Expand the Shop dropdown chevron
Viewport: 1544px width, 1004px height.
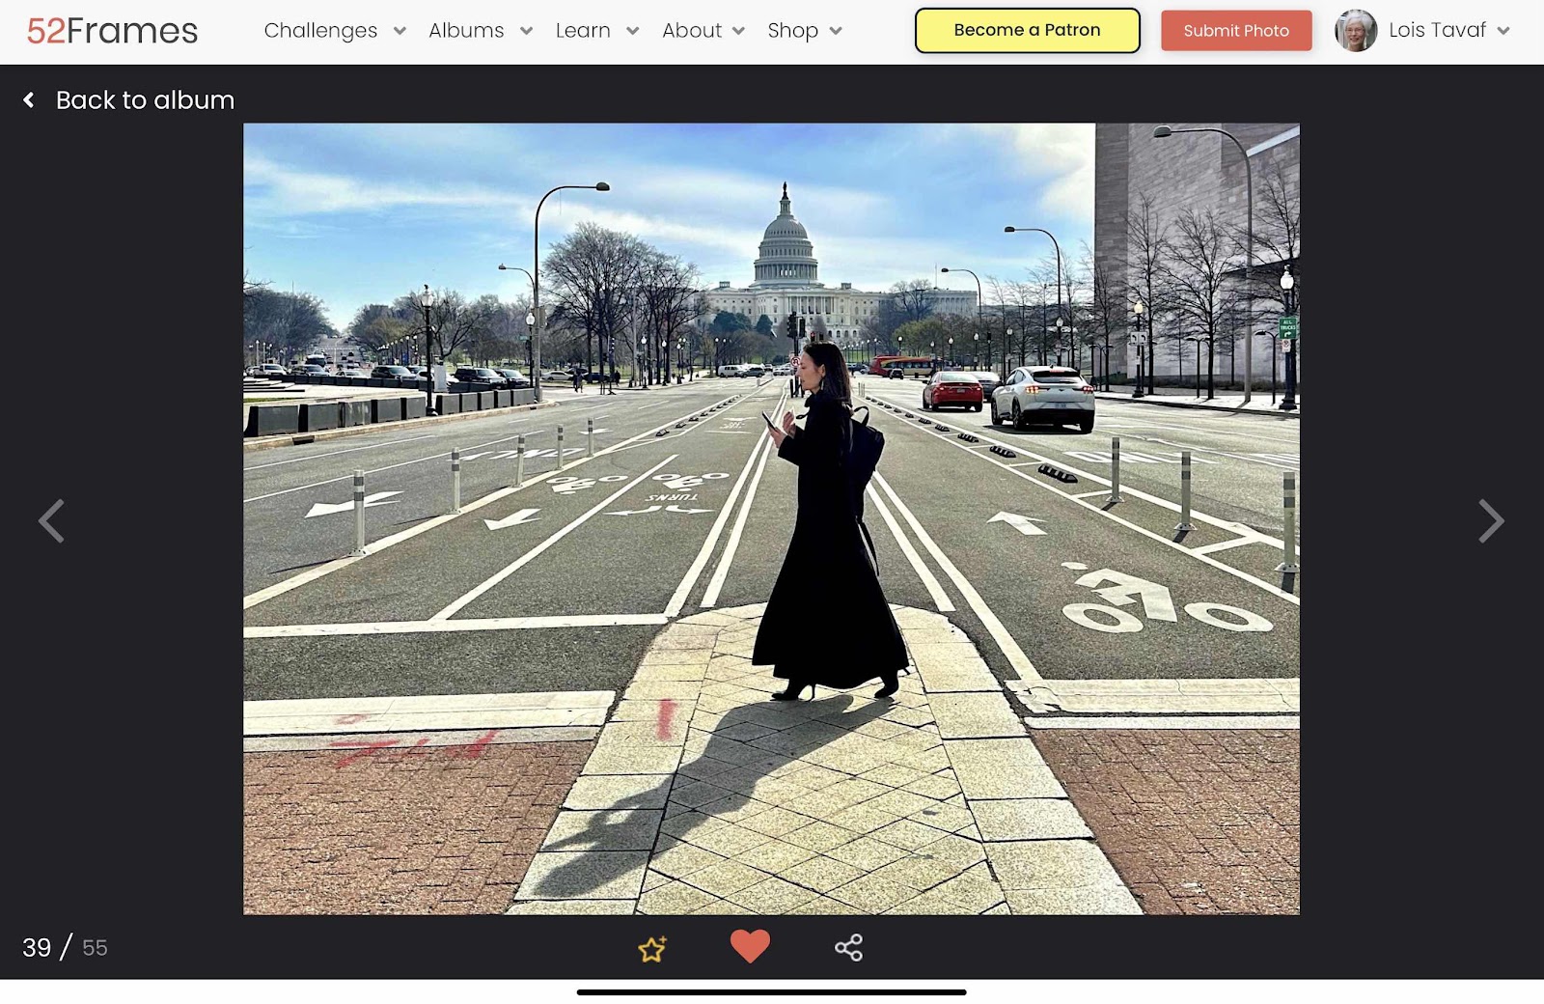click(836, 31)
